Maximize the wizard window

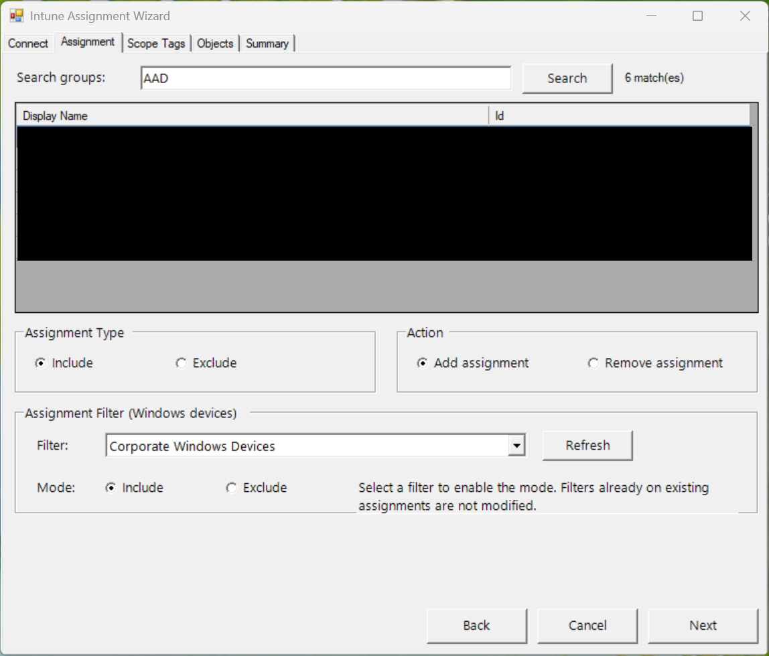point(697,15)
